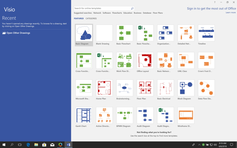The height and width of the screenshot is (148, 237).
Task: Select the Blank Drawing thumbnail
Action: tap(104, 33)
